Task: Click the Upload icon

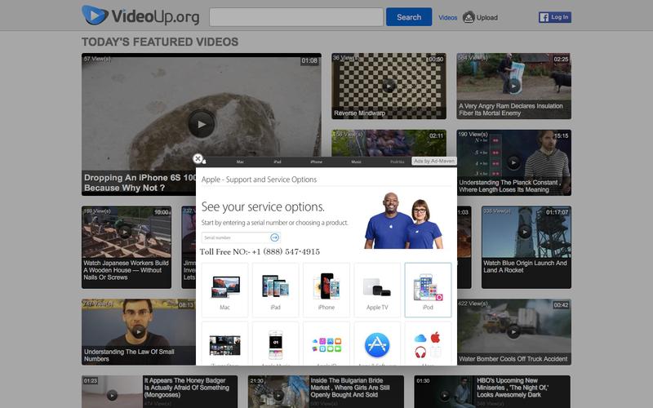Action: [x=469, y=17]
